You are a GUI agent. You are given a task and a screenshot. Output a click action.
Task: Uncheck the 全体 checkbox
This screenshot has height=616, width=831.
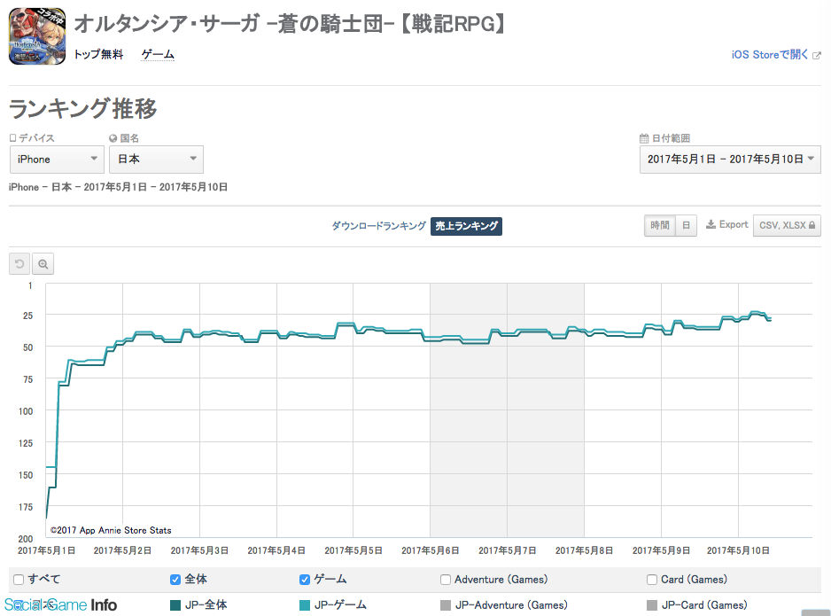point(175,580)
